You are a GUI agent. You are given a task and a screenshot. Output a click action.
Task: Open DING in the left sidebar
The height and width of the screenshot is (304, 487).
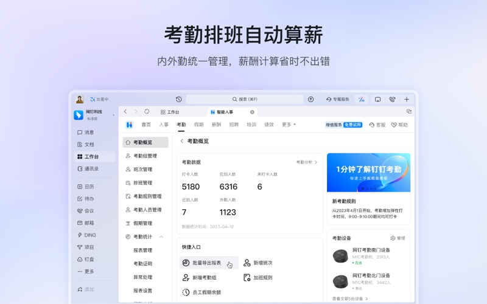94,235
